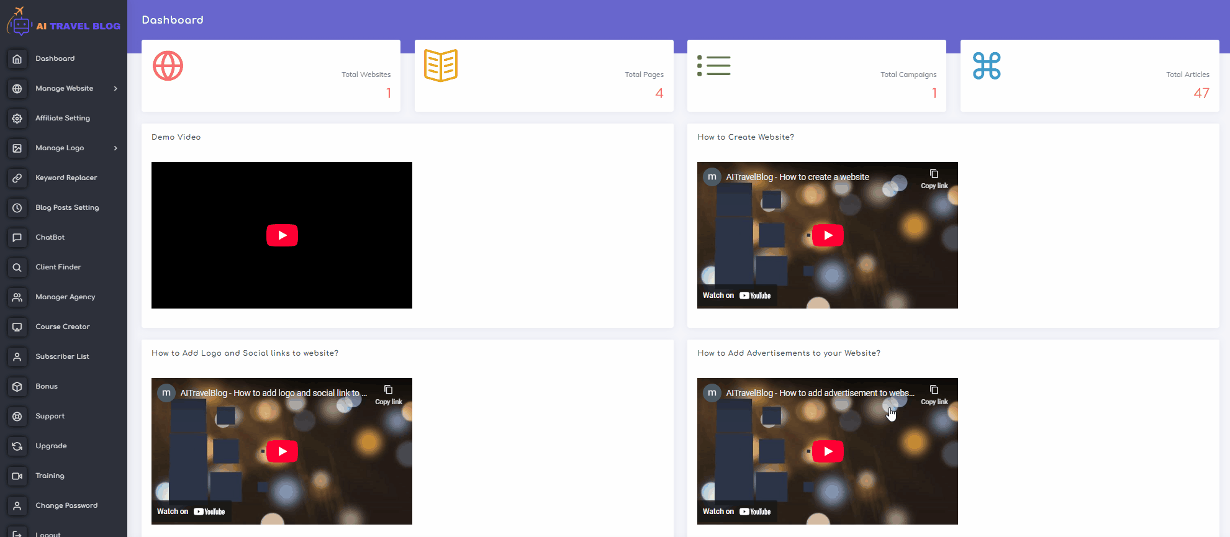The height and width of the screenshot is (537, 1230).
Task: Click the Subscriber List person icon
Action: [17, 356]
